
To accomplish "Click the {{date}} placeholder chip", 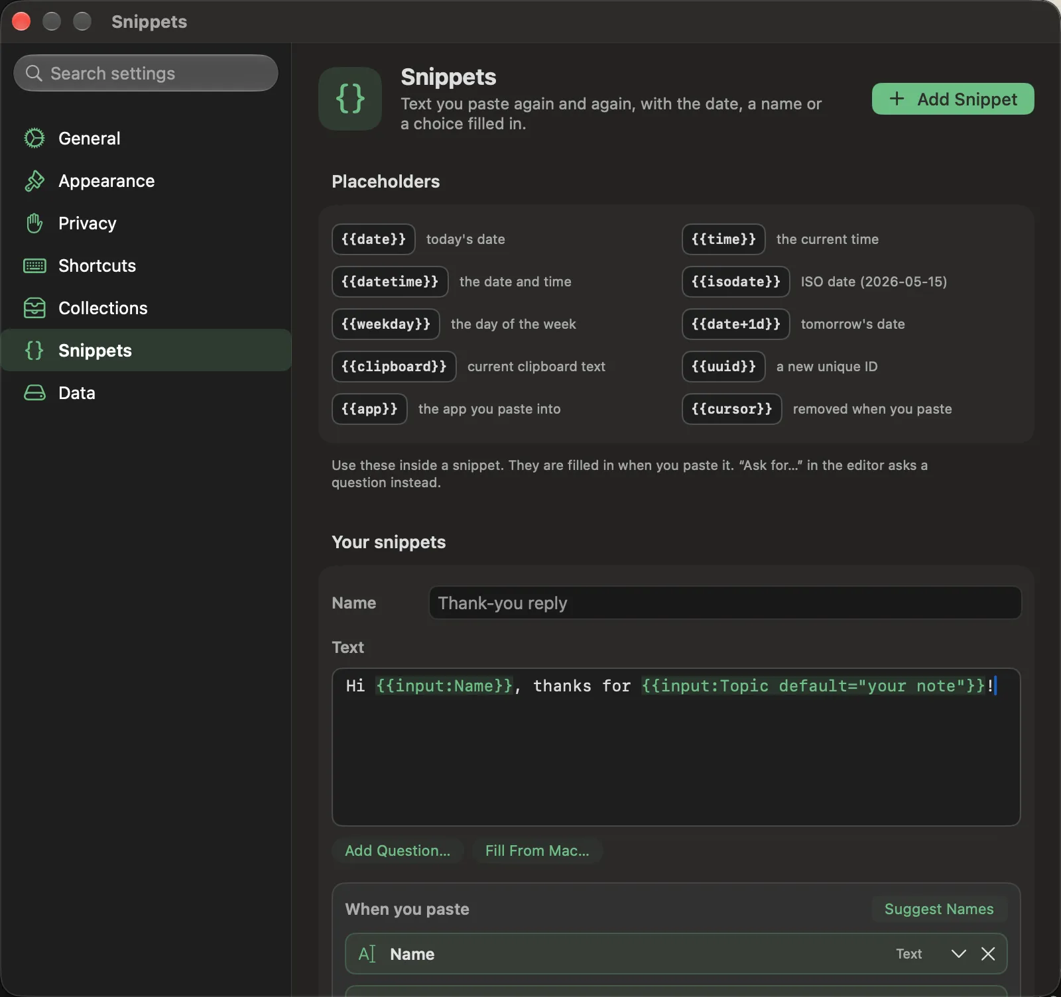I will point(373,239).
